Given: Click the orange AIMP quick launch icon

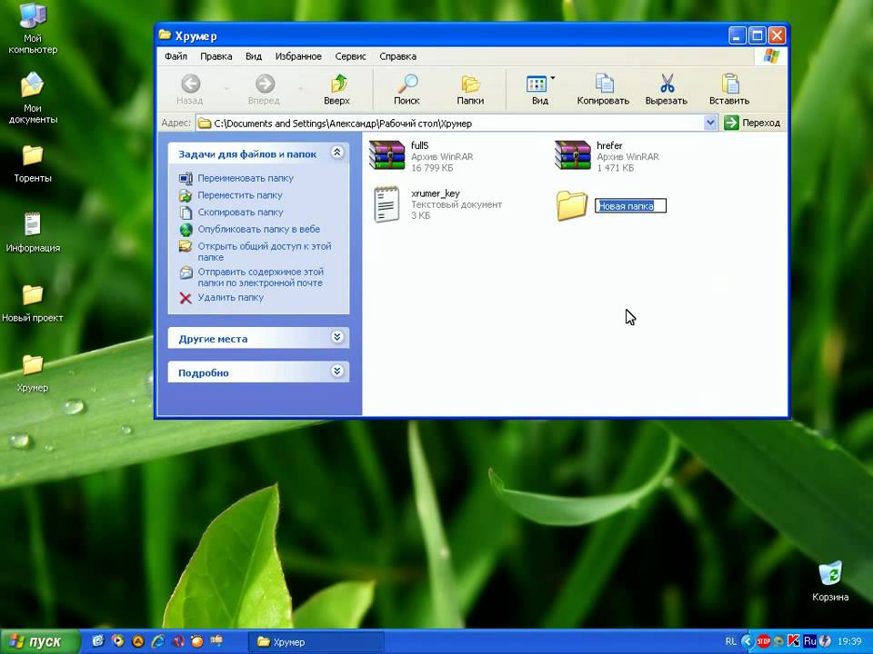Looking at the screenshot, I should [x=137, y=641].
